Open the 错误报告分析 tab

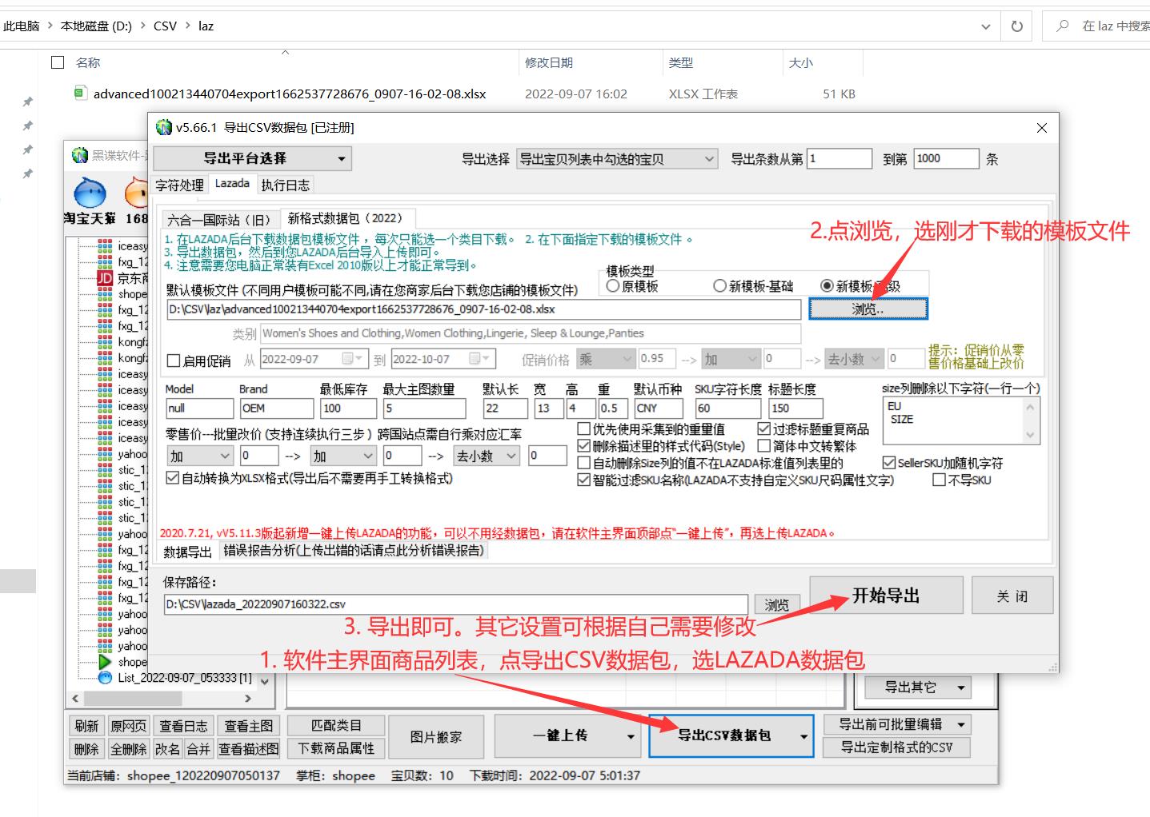(354, 551)
